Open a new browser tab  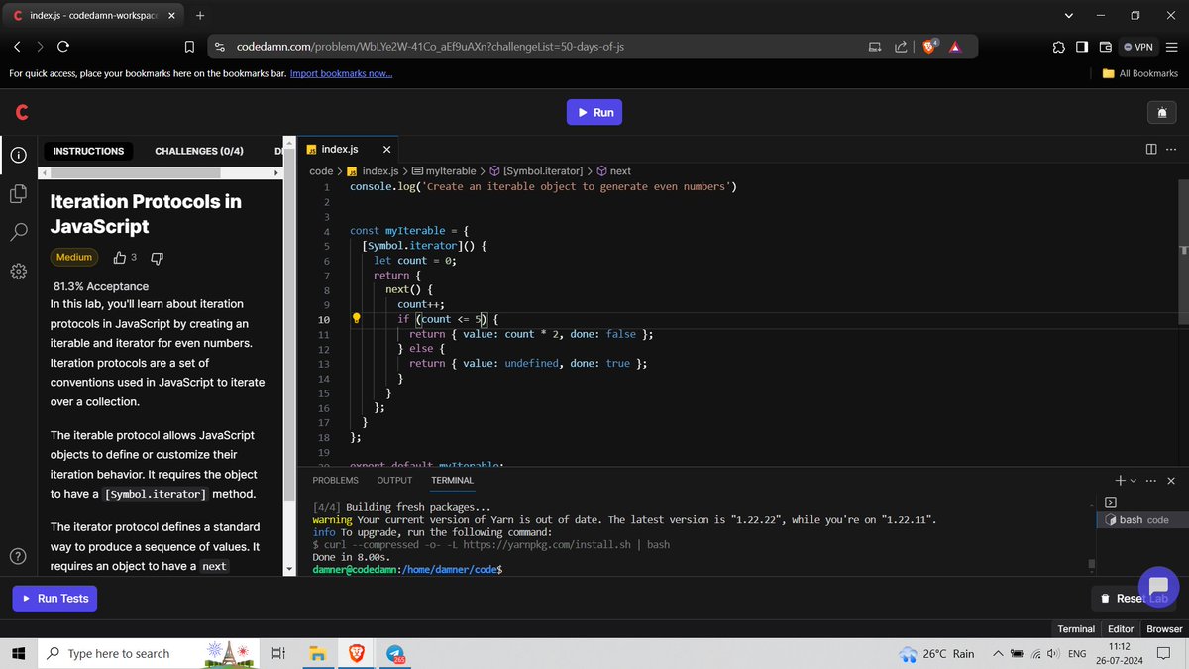point(199,15)
